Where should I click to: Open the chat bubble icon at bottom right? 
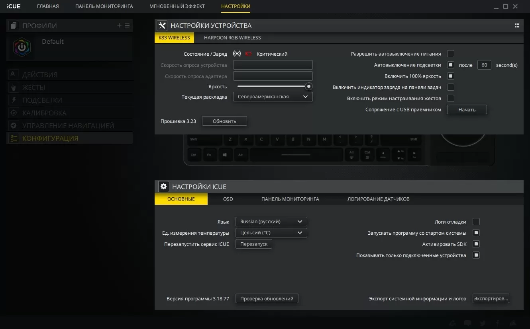(x=468, y=323)
